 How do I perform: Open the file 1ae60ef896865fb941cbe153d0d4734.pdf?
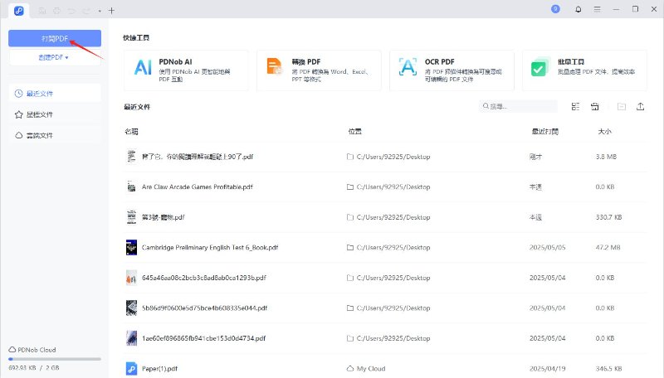click(x=203, y=338)
